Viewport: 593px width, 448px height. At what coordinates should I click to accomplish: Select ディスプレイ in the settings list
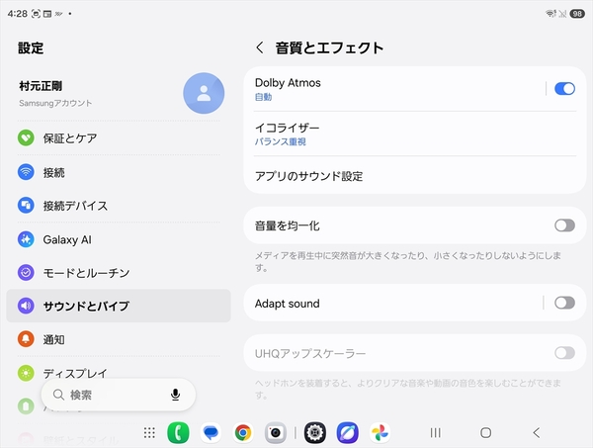pos(119,373)
